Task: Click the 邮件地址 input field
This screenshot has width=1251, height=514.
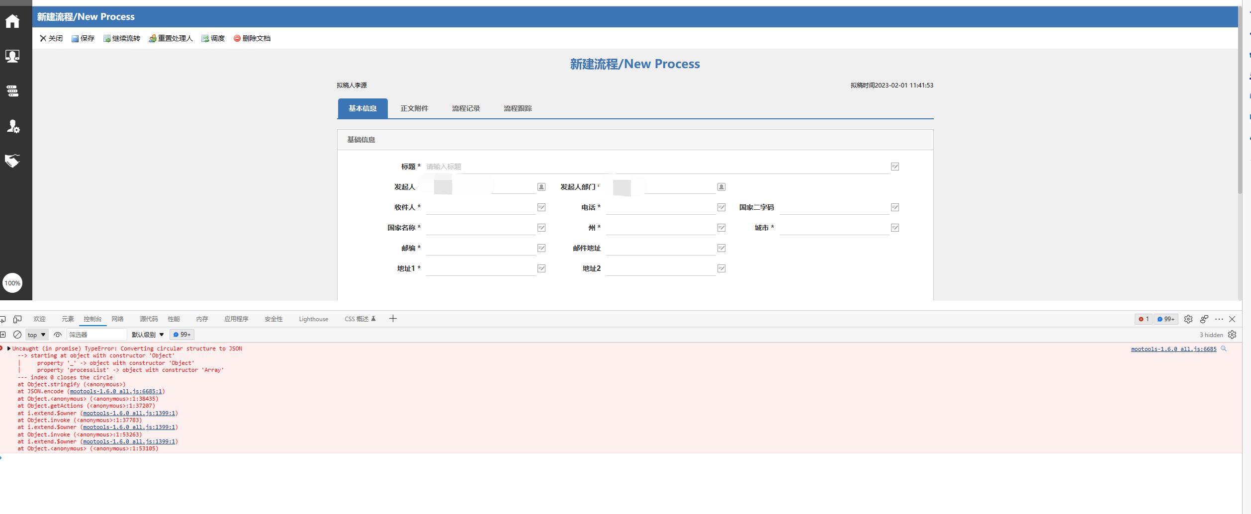Action: 661,248
